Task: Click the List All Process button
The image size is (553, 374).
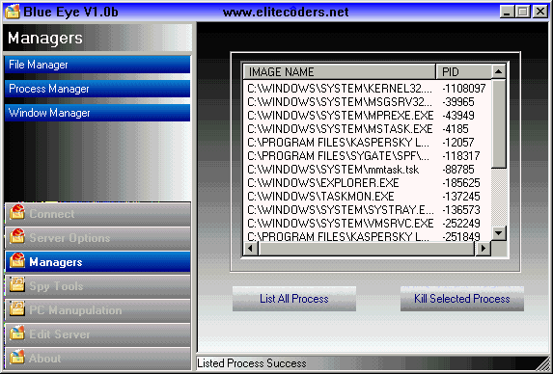Action: point(294,299)
